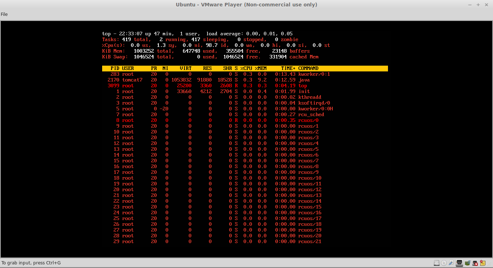Click the 9.2 %MEM value
The width and height of the screenshot is (493, 268).
(262, 80)
